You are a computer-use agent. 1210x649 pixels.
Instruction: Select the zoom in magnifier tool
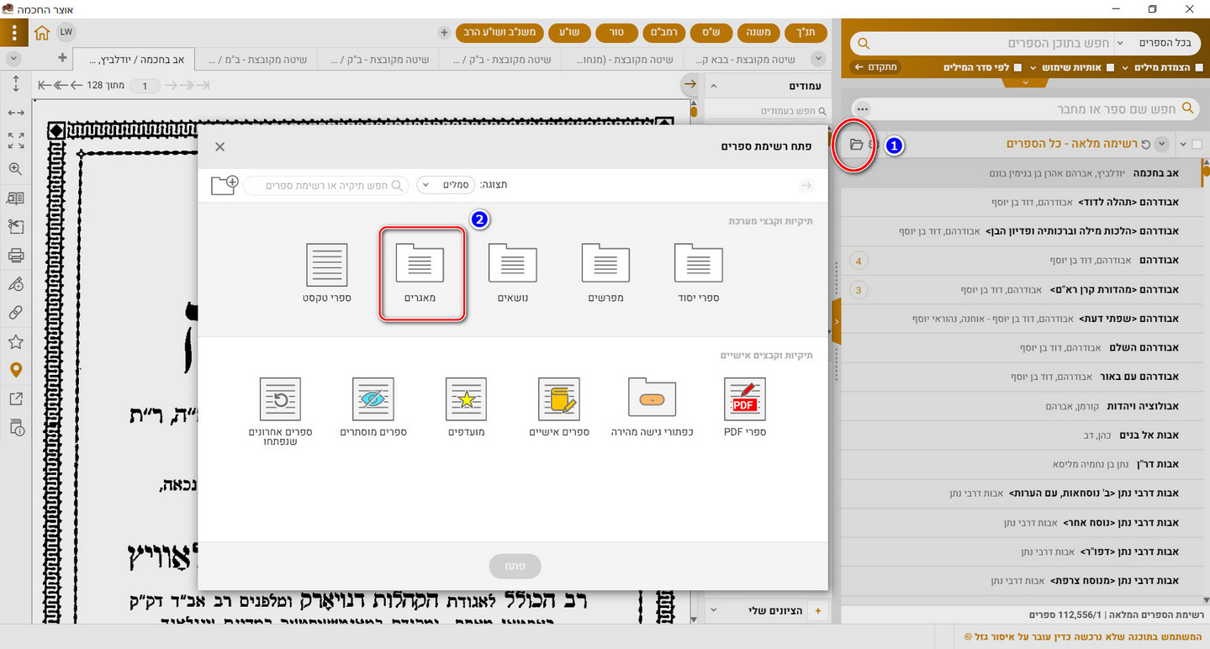coord(15,169)
